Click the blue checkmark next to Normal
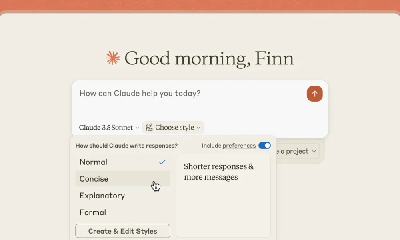Screen dimensions: 400x240 [x=162, y=162]
